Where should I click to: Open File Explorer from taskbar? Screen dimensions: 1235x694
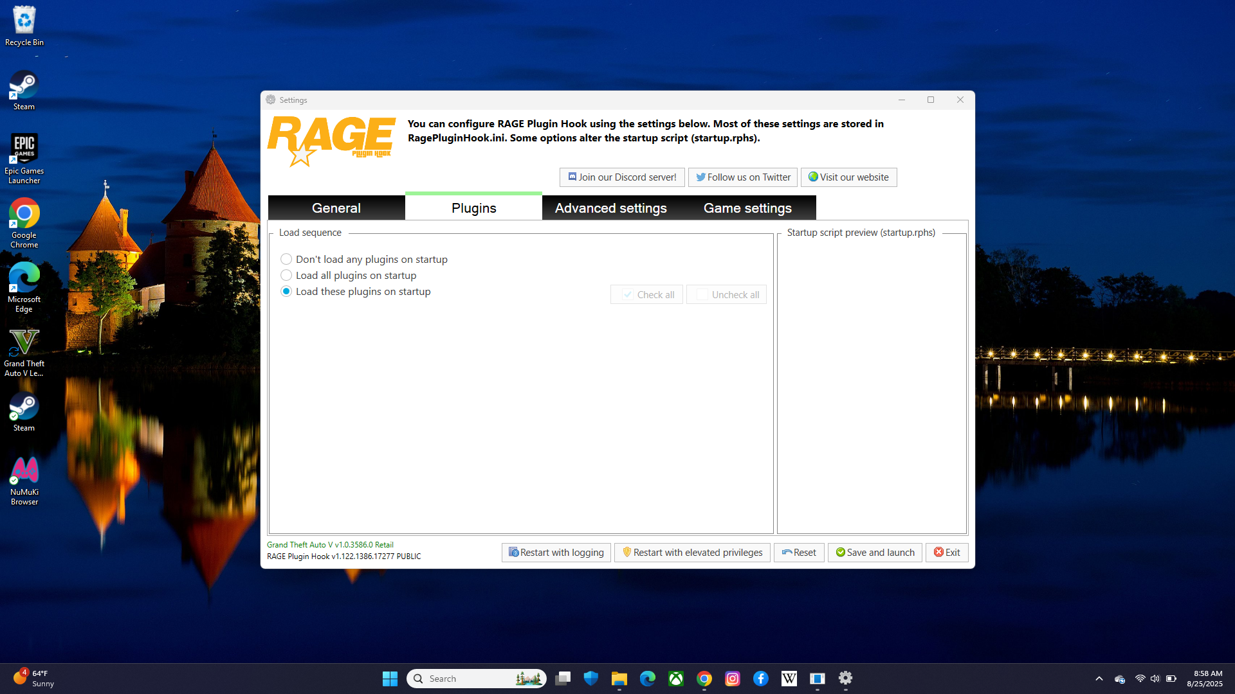point(619,679)
